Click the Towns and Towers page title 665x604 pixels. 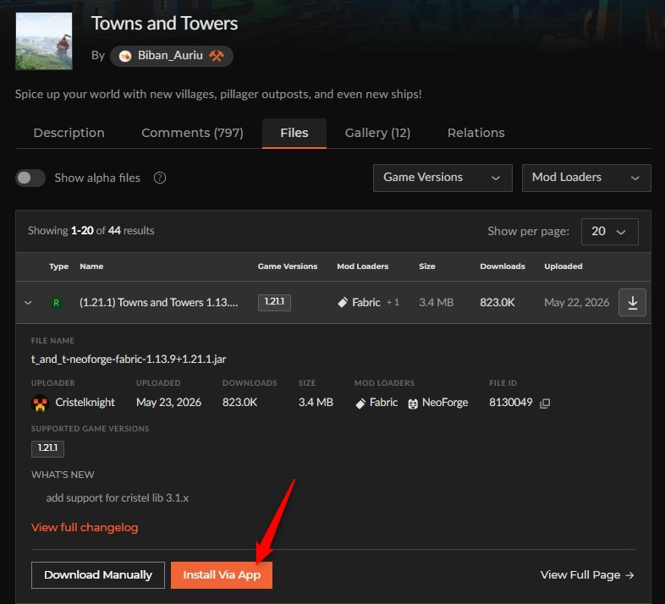(164, 24)
